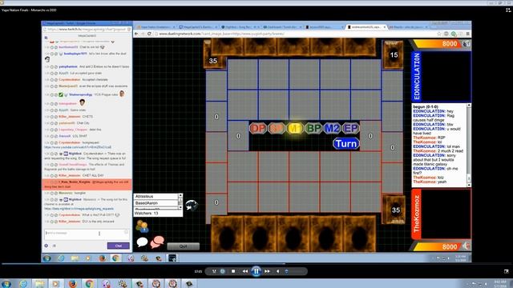Open the YouTube link in Twitch chat

(78, 147)
